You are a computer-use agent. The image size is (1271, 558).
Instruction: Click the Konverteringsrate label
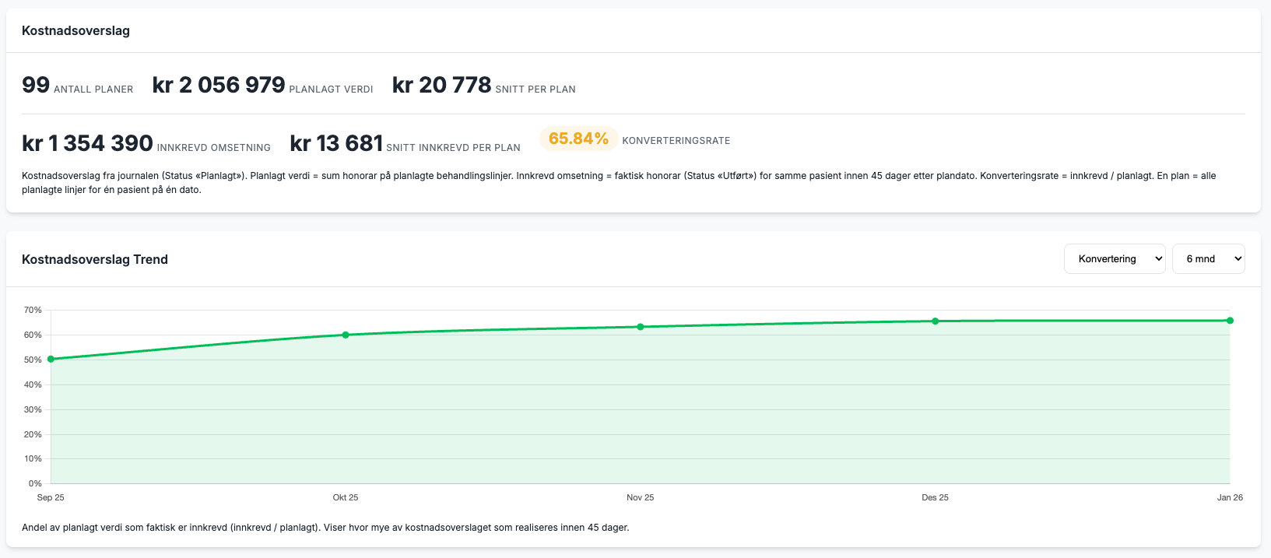coord(676,141)
